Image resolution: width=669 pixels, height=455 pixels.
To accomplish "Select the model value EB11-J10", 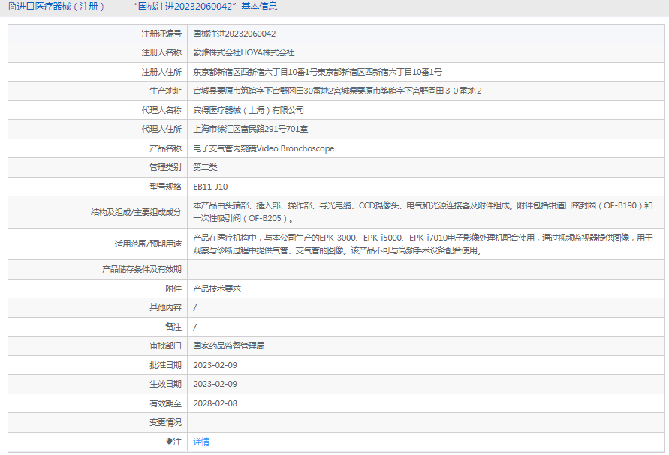I will tap(210, 187).
